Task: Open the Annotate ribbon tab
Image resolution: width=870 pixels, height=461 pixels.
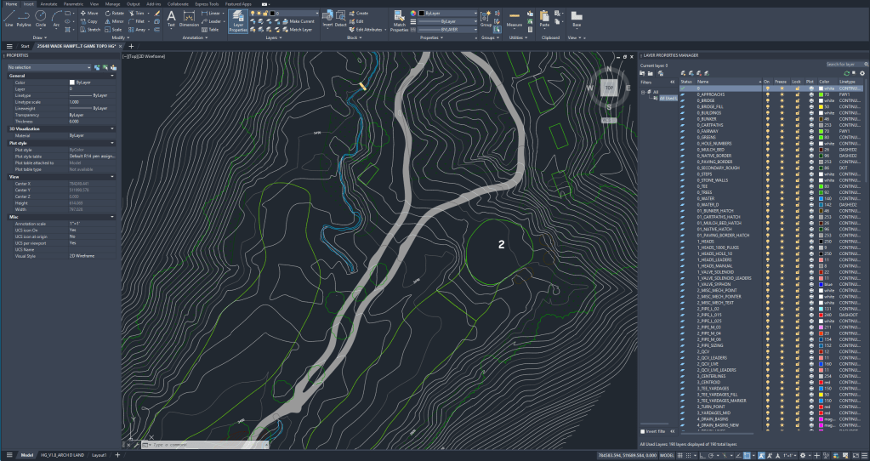Action: (49, 3)
